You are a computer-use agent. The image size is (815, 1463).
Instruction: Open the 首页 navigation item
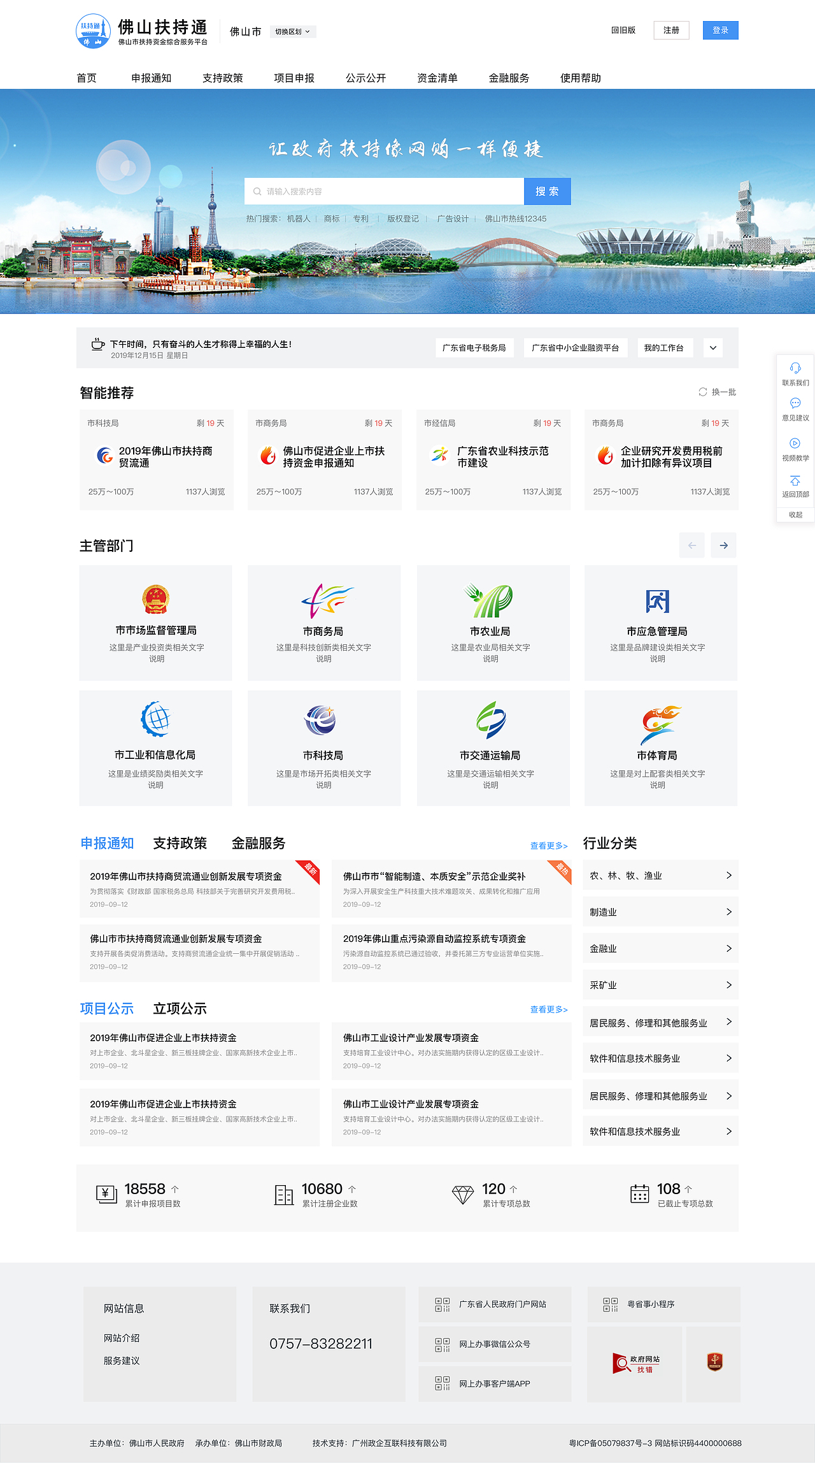pyautogui.click(x=87, y=78)
